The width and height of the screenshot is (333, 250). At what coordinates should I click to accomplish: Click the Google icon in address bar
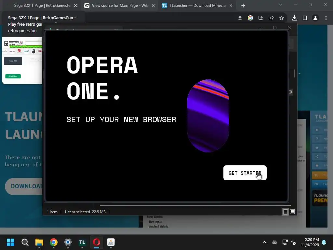250,18
